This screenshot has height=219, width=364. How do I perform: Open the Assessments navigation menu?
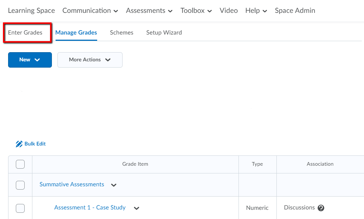(x=149, y=11)
